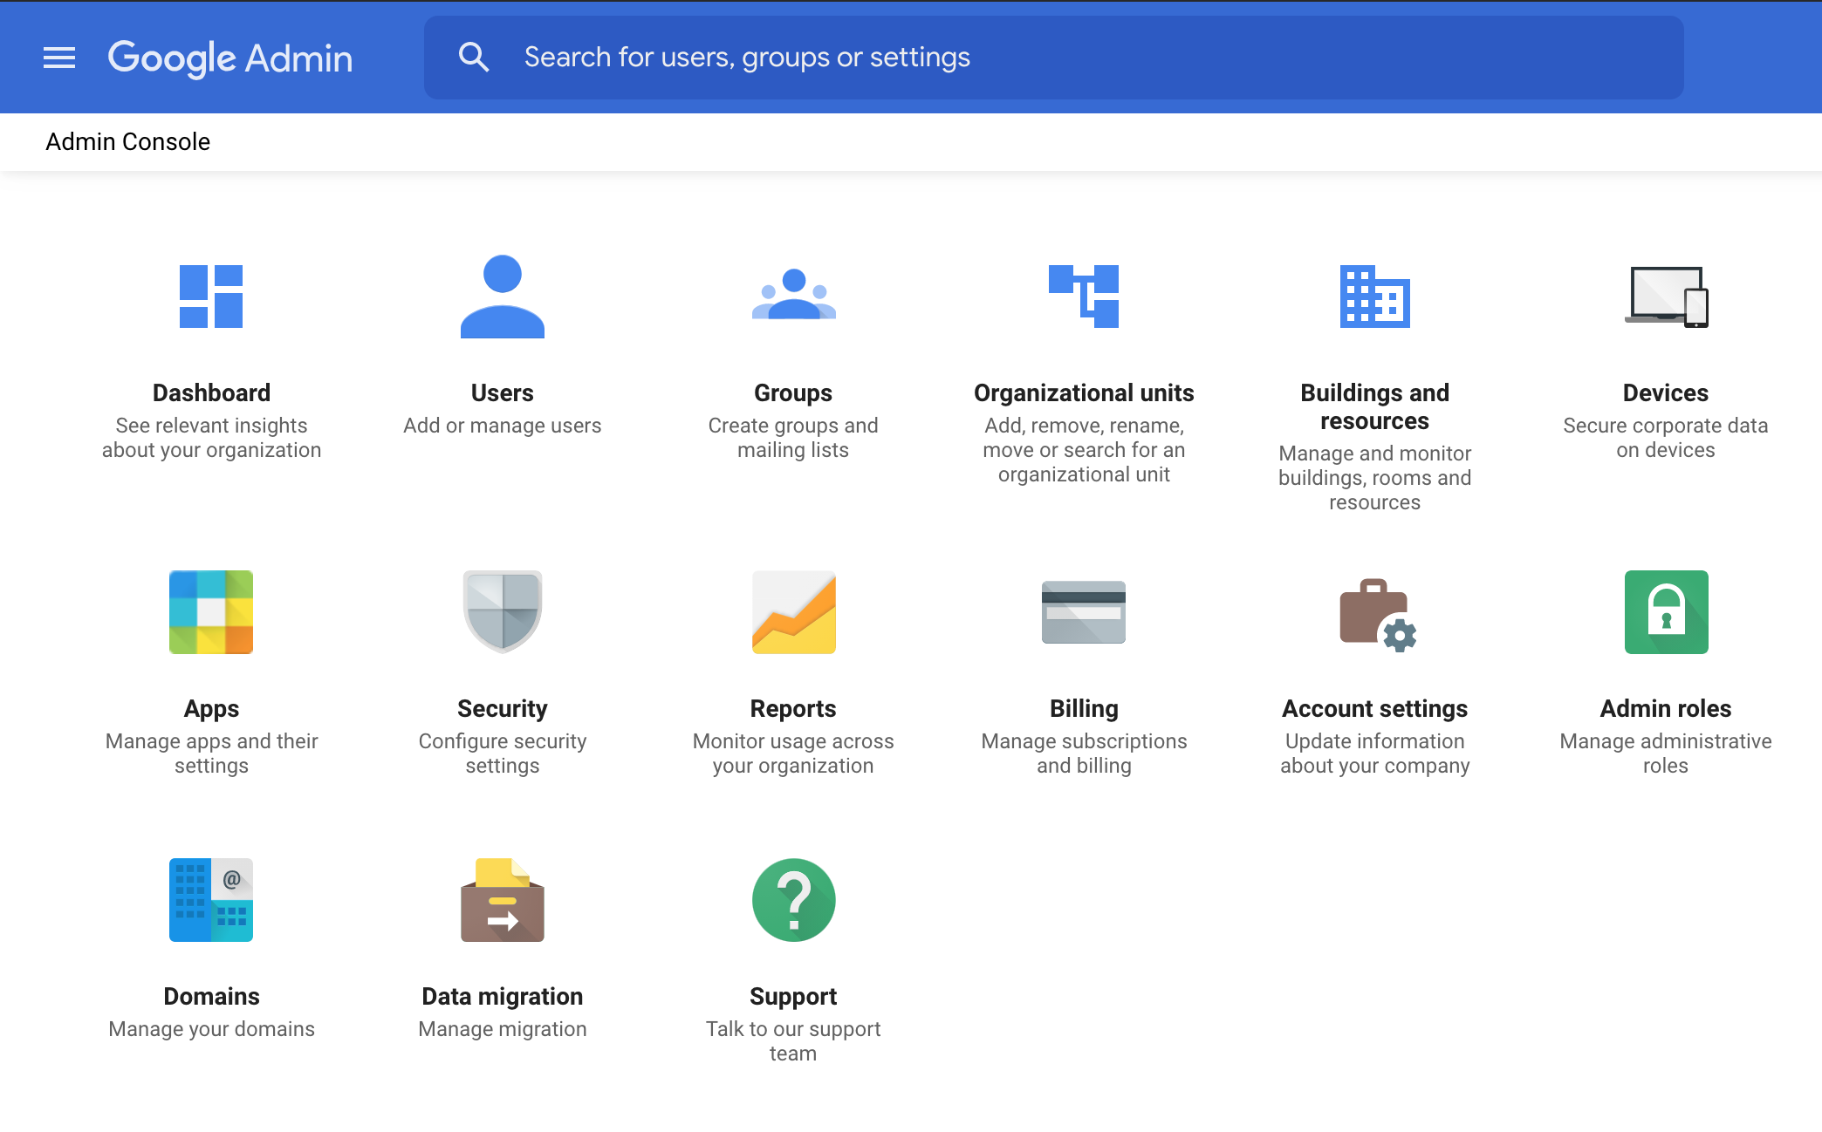Click the Admin Console breadcrumb text
1822x1132 pixels.
[128, 142]
